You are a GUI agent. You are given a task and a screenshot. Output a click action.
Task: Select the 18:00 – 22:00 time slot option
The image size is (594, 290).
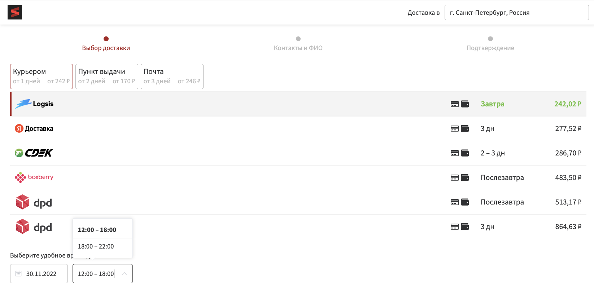(102, 246)
